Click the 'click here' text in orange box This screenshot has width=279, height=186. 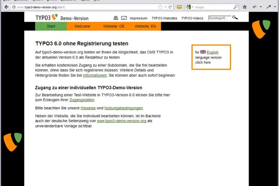click(x=203, y=63)
